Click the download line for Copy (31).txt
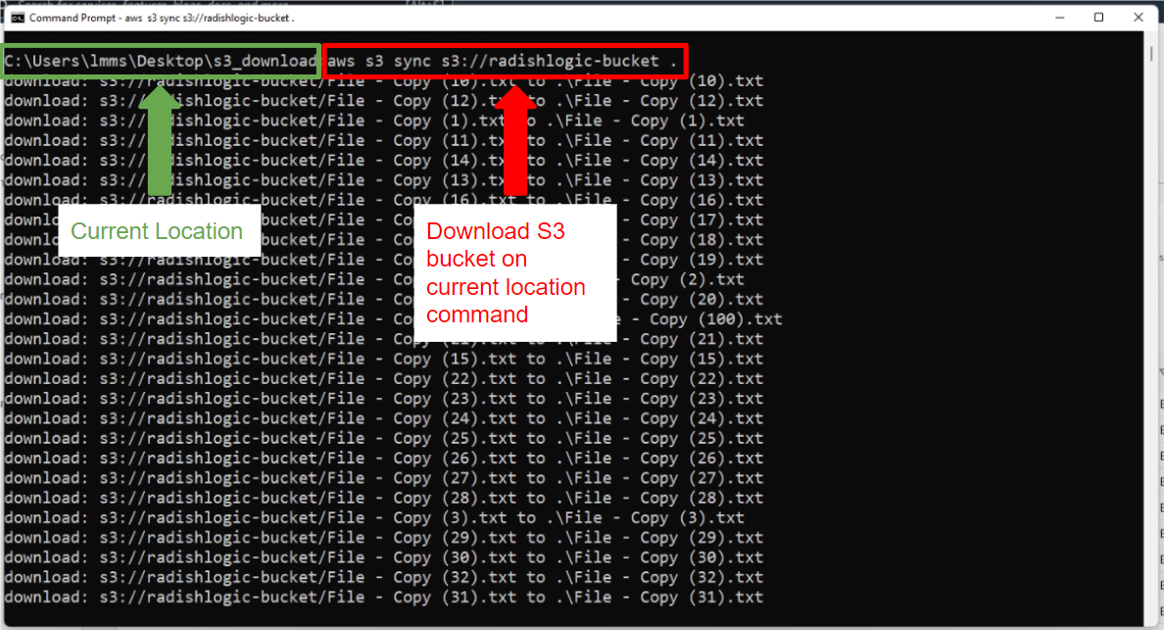Viewport: 1164px width, 630px height. click(x=384, y=598)
